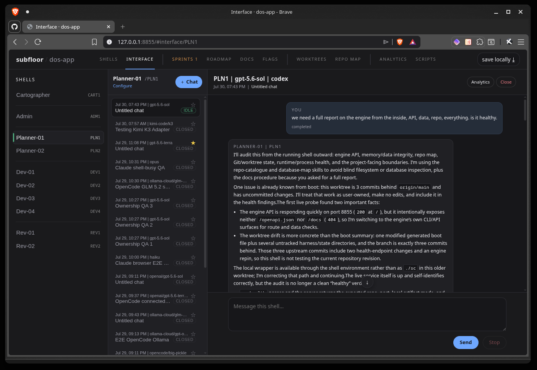Screen dimensions: 537x370
Task: View site information icon in address bar
Action: 109,42
